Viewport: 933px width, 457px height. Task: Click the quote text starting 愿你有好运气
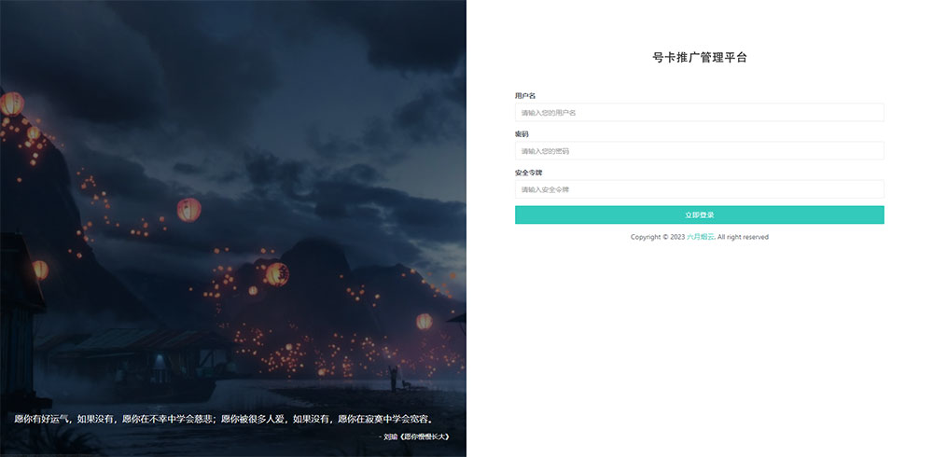(x=224, y=420)
